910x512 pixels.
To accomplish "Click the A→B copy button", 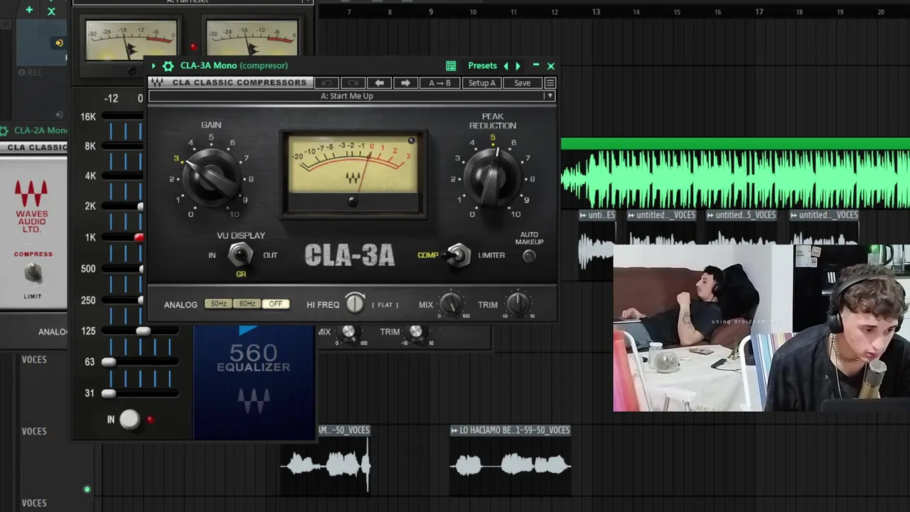I will 439,83.
